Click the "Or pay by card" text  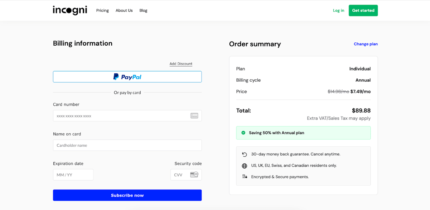tap(127, 93)
